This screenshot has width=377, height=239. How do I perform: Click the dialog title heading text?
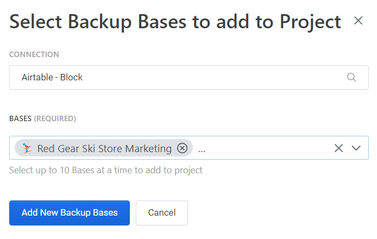tap(175, 21)
